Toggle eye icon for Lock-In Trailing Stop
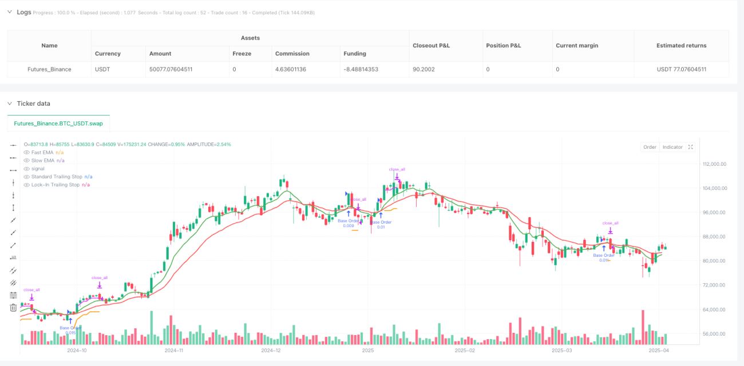 point(26,185)
